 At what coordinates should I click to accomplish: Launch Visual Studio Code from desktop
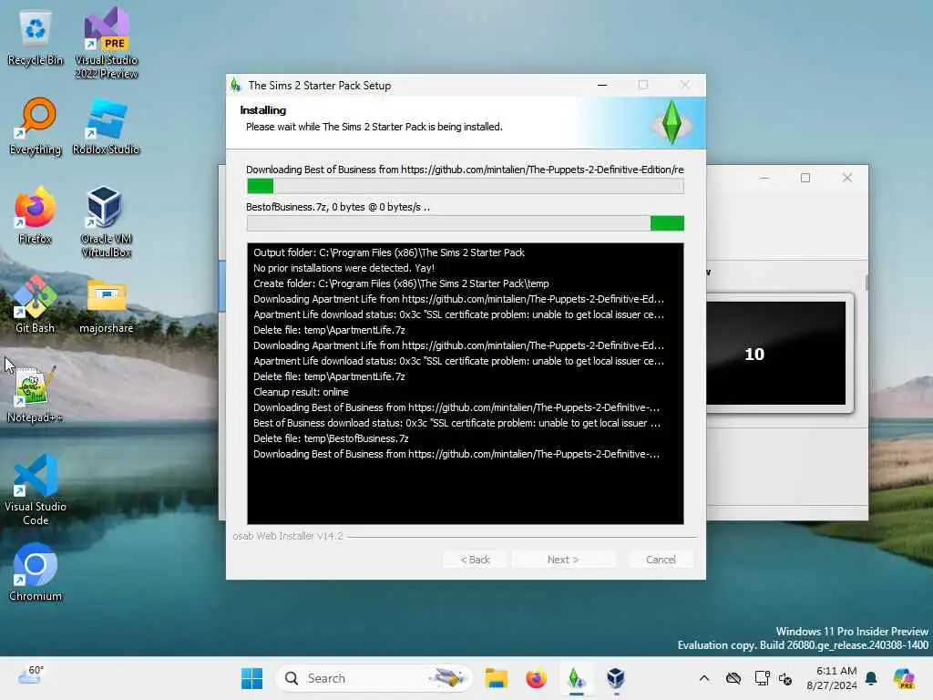[x=36, y=489]
